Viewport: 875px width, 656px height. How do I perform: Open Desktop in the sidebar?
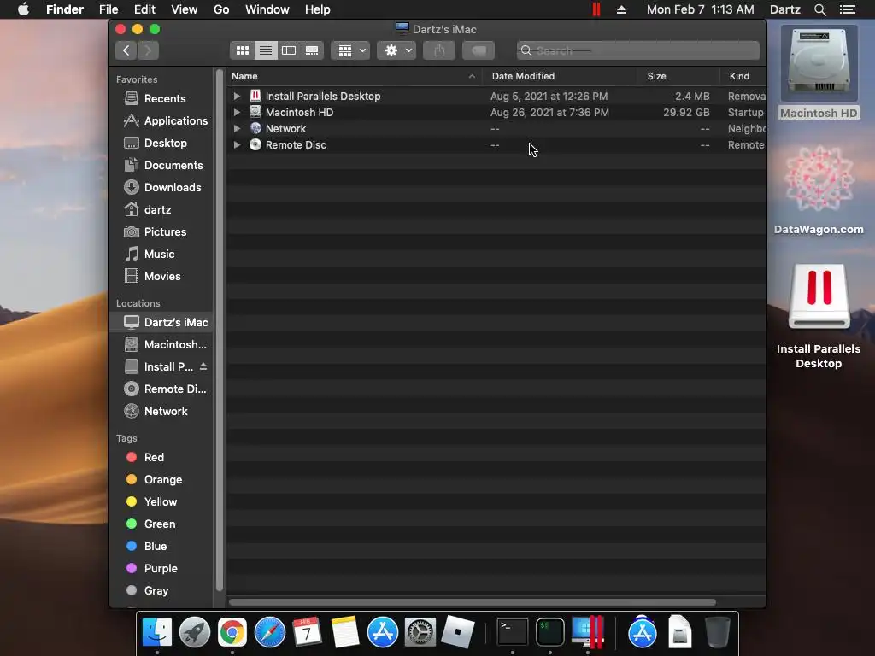click(x=161, y=143)
